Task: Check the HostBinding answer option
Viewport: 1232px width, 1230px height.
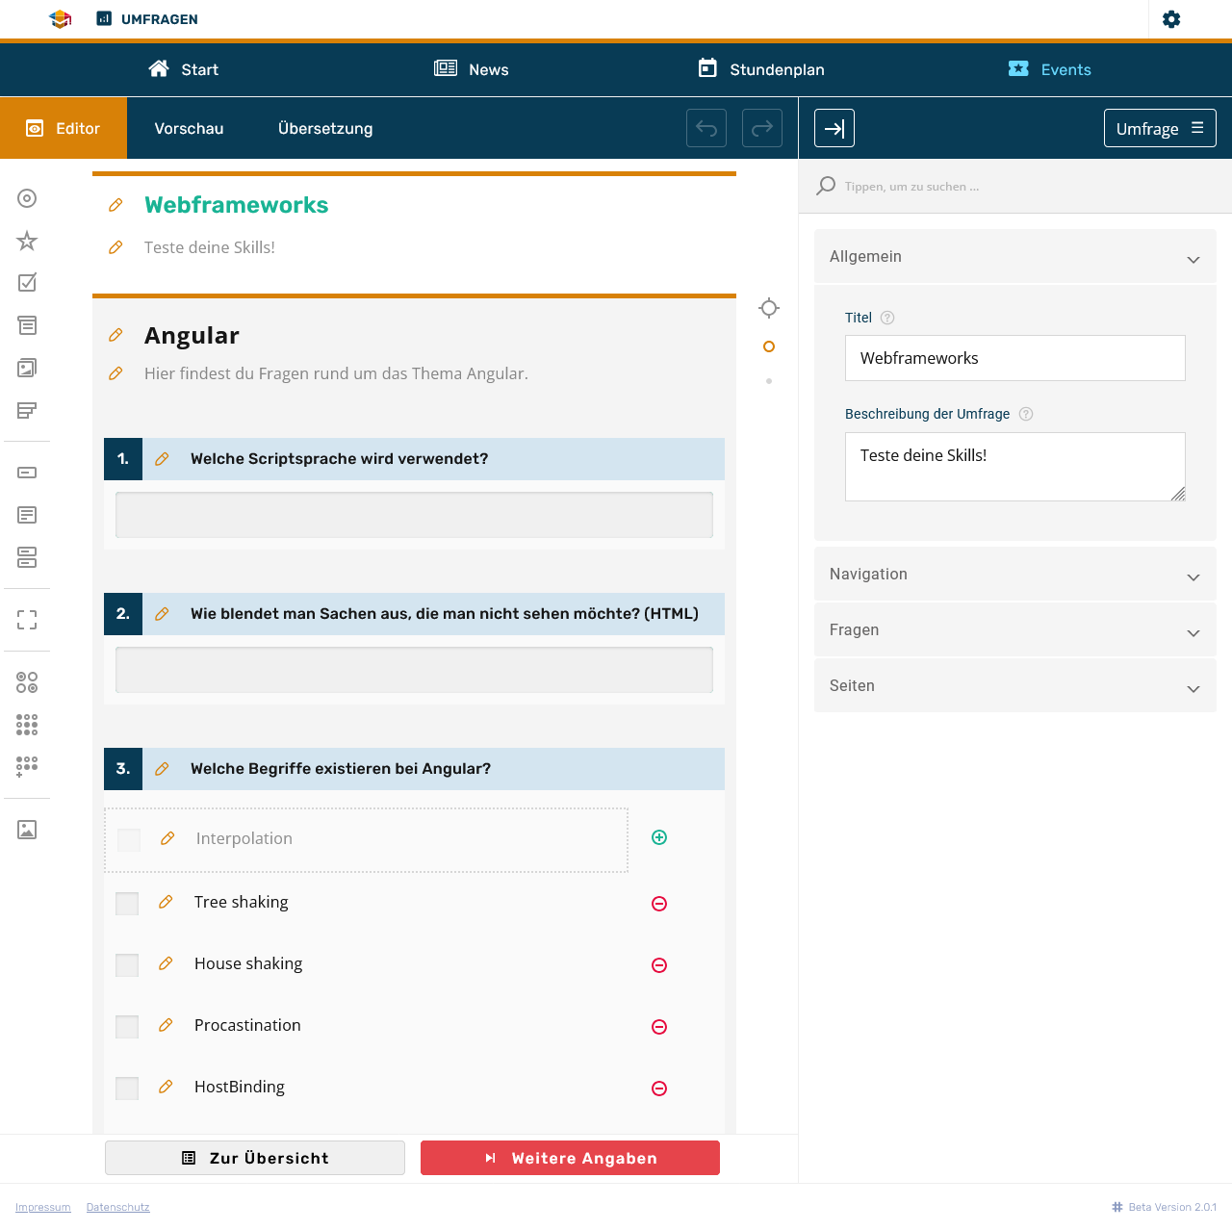Action: (x=126, y=1088)
